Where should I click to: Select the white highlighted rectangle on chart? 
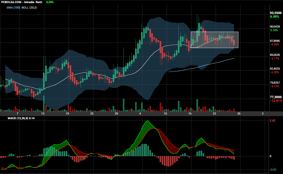[x=215, y=40]
